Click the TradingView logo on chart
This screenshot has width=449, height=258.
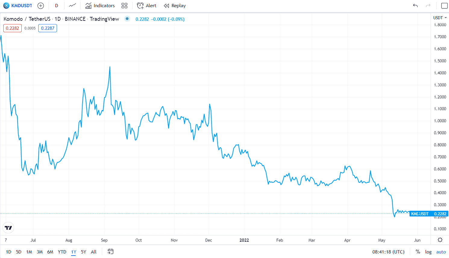(8, 228)
